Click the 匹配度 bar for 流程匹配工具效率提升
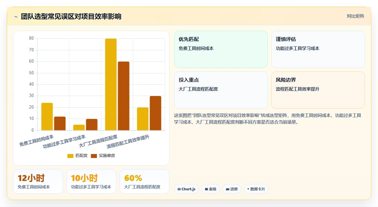The width and height of the screenshot is (378, 207). point(143,119)
